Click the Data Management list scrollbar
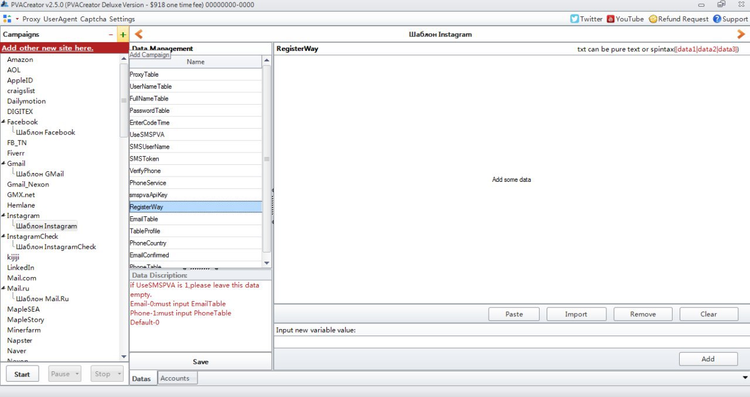This screenshot has width=750, height=397. pyautogui.click(x=267, y=158)
